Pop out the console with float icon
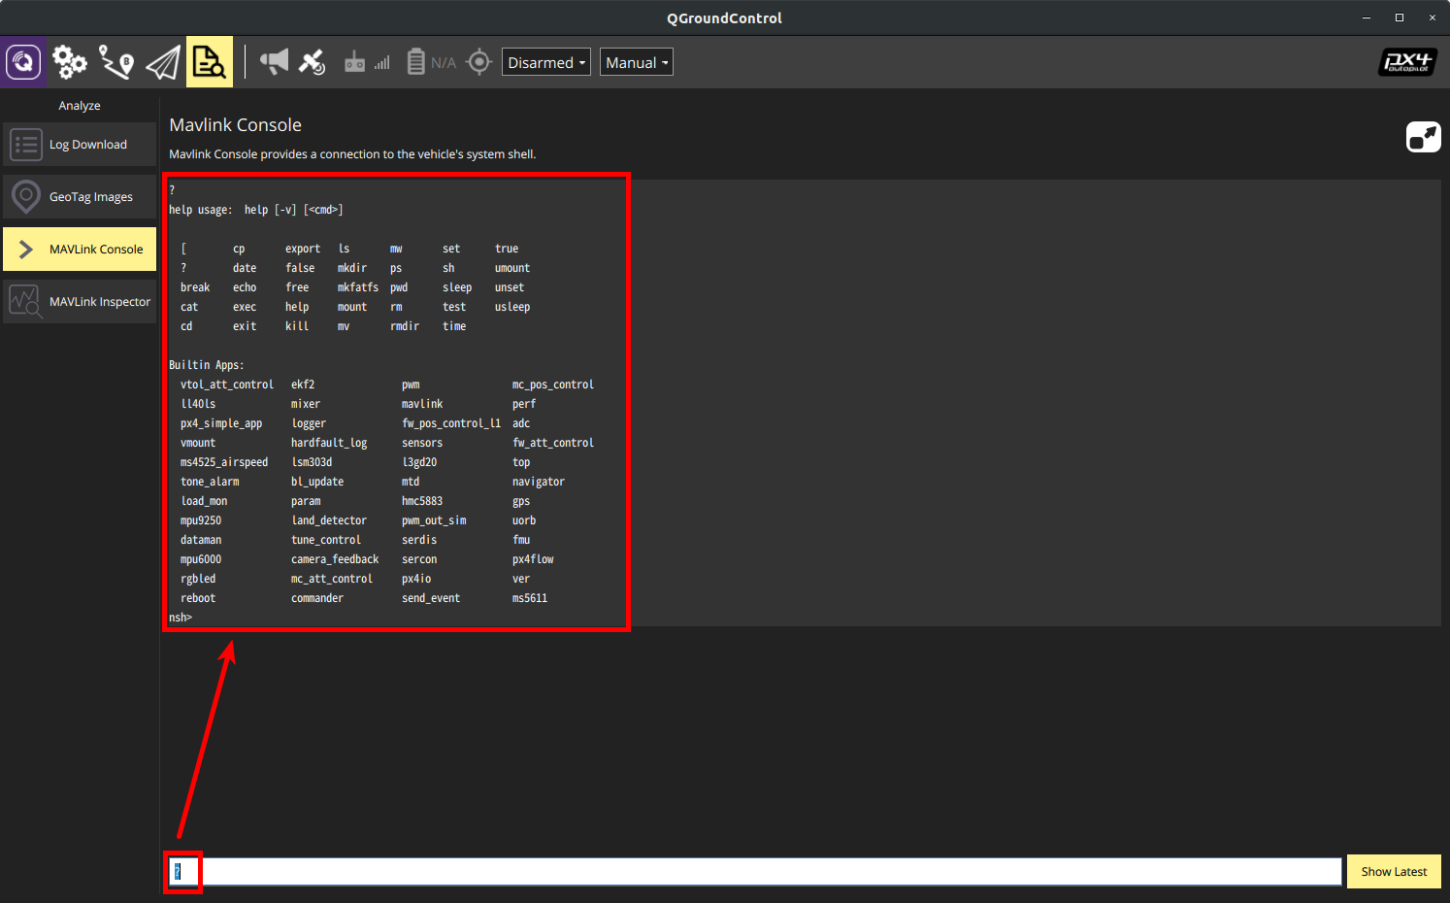Screen dimensions: 1450x903 coord(1424,137)
